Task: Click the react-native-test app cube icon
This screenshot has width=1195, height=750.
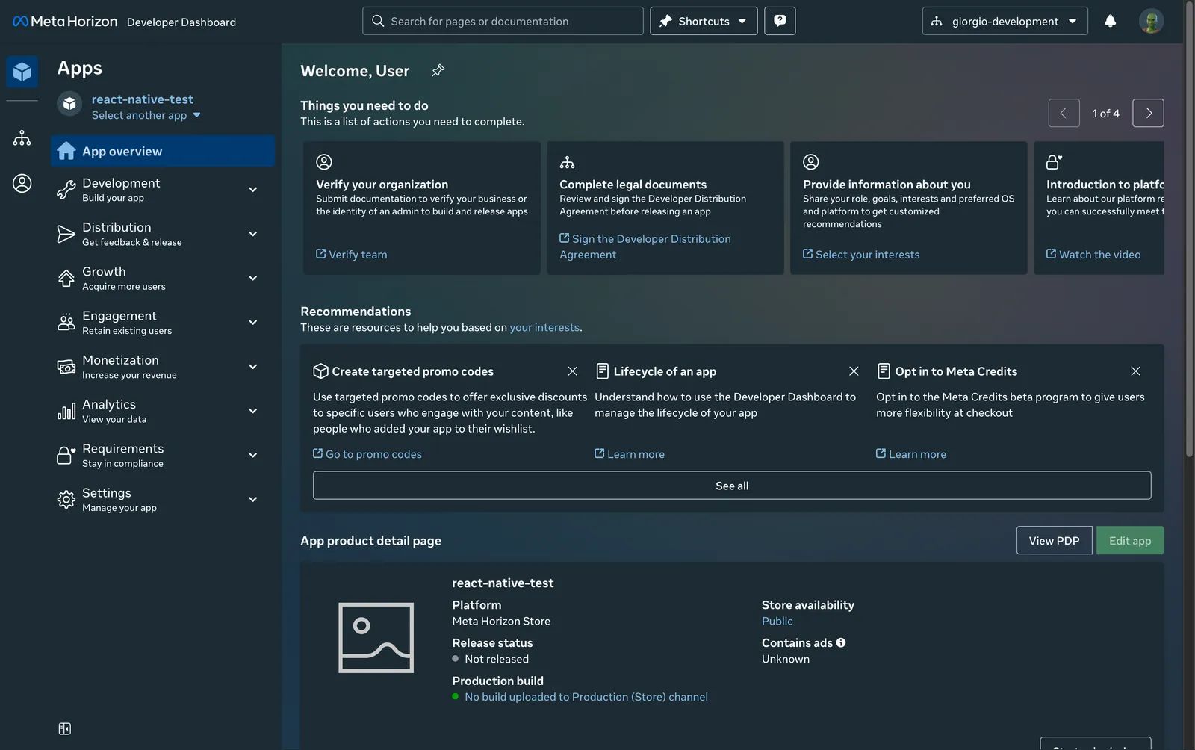Action: [x=69, y=104]
